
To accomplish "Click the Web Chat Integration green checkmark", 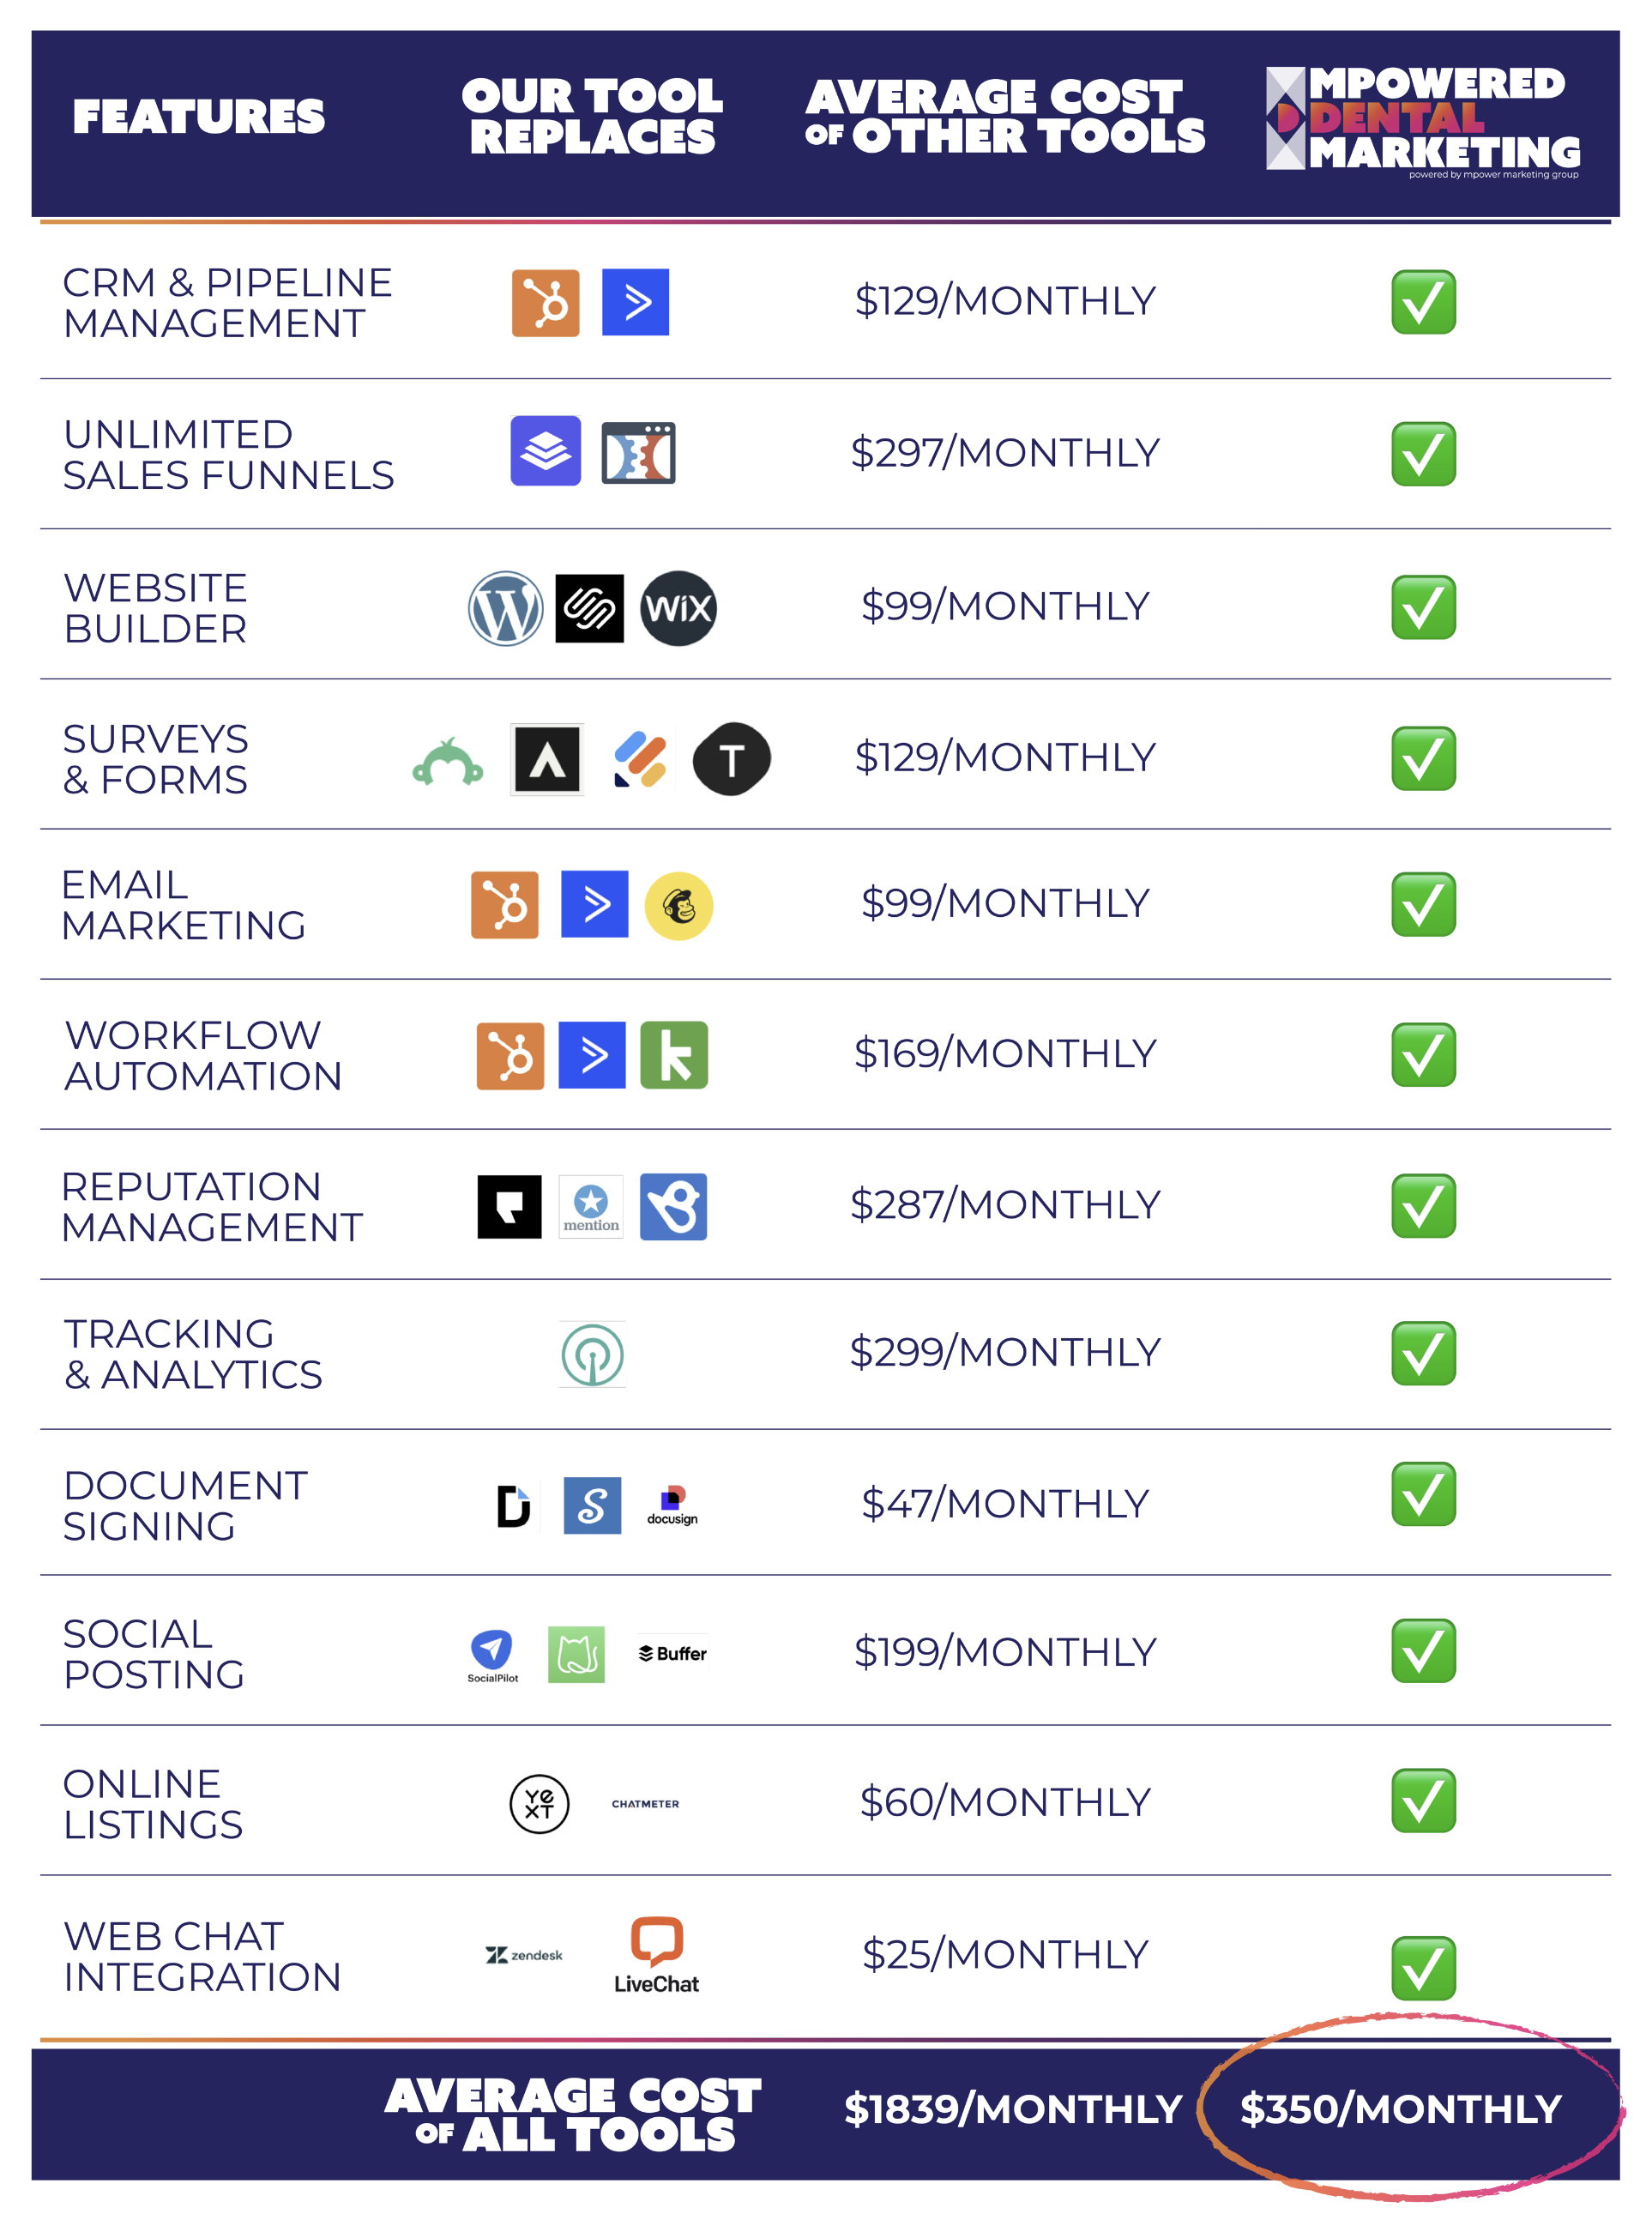I will (1423, 1968).
